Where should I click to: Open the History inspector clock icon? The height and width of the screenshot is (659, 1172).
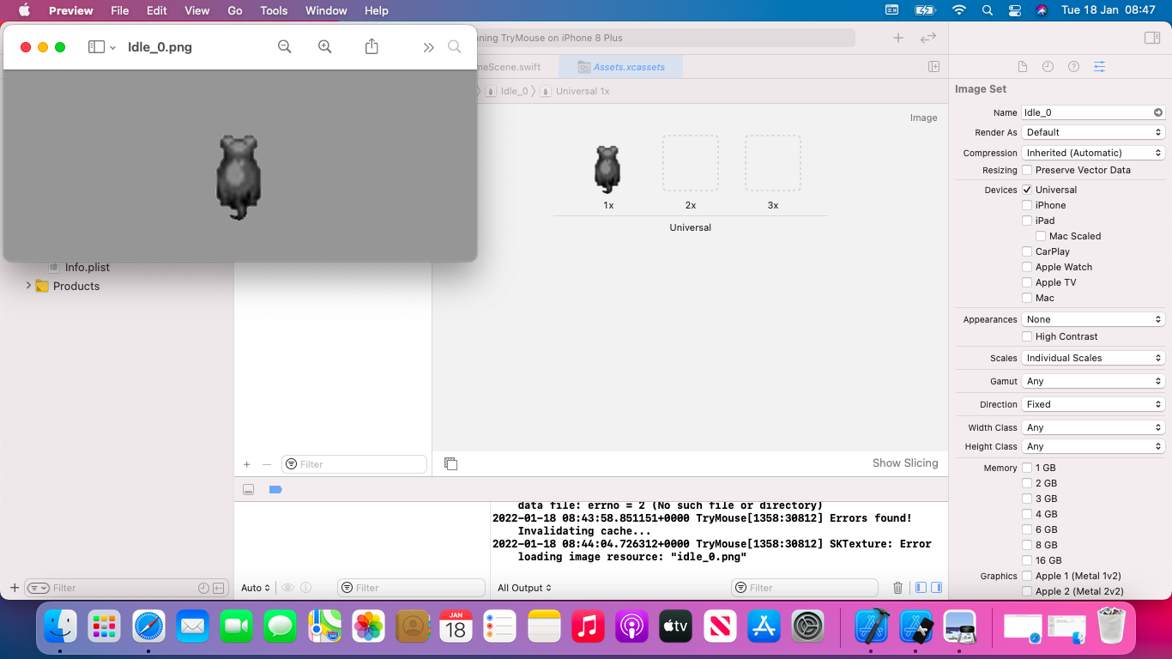point(1048,67)
